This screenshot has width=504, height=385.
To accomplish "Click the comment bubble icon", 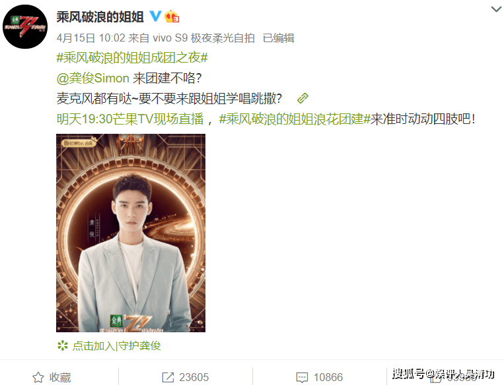I will coord(302,378).
